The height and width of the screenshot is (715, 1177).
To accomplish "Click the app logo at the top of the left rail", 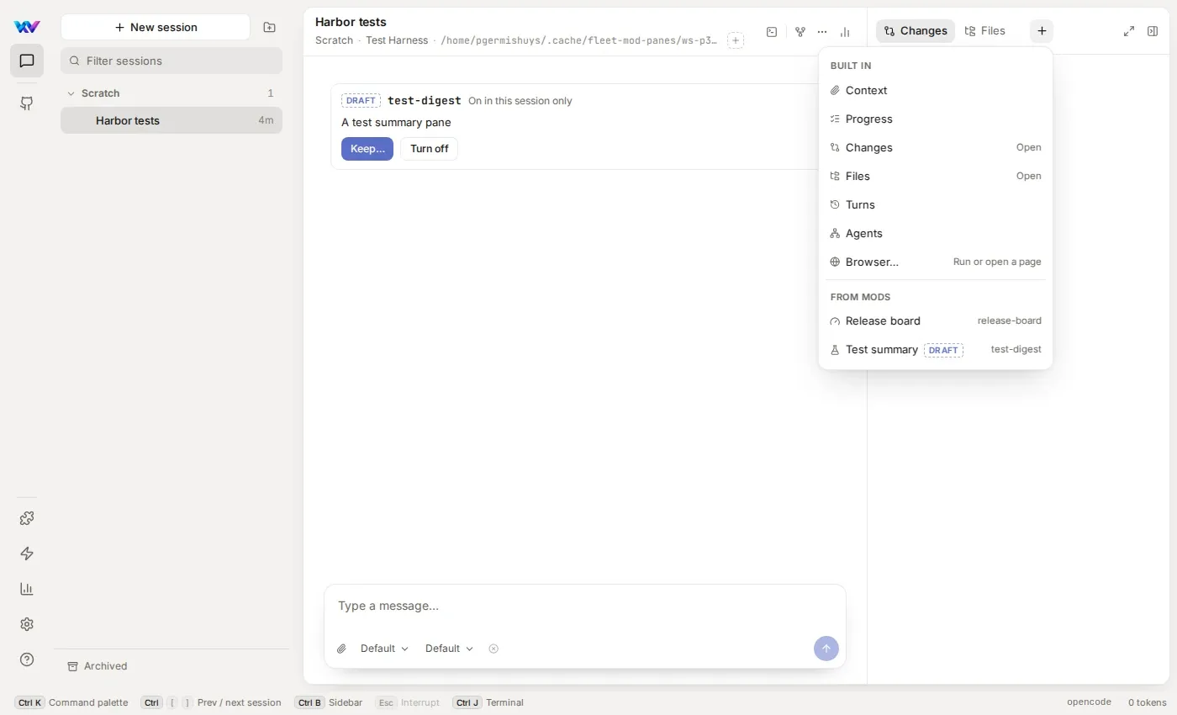I will click(x=27, y=27).
